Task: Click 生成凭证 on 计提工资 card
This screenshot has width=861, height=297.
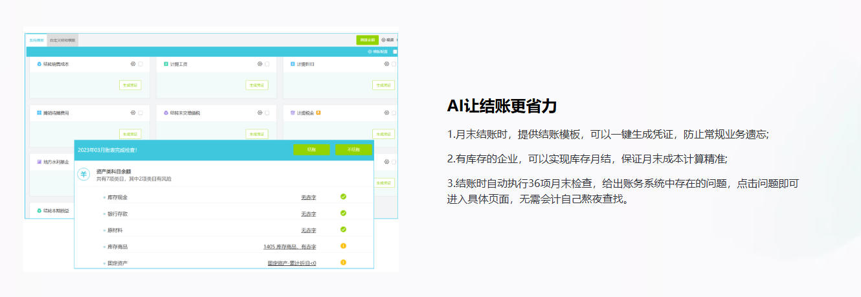Action: pos(257,85)
